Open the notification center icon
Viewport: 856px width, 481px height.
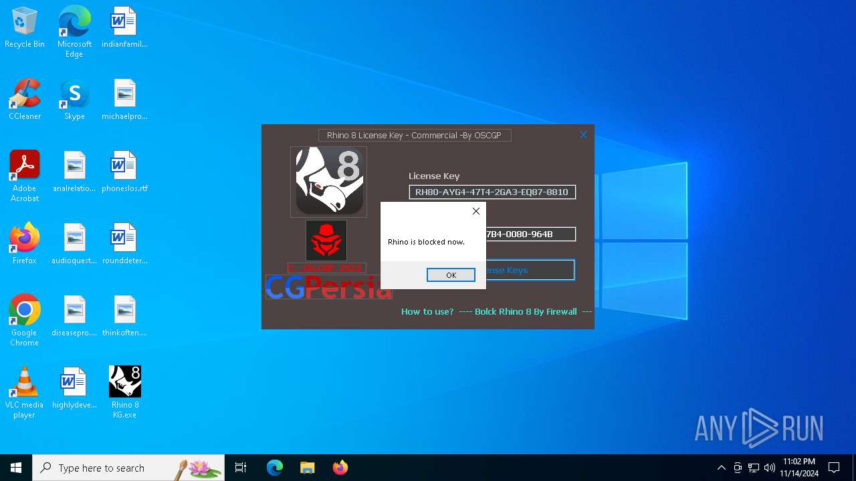(834, 468)
